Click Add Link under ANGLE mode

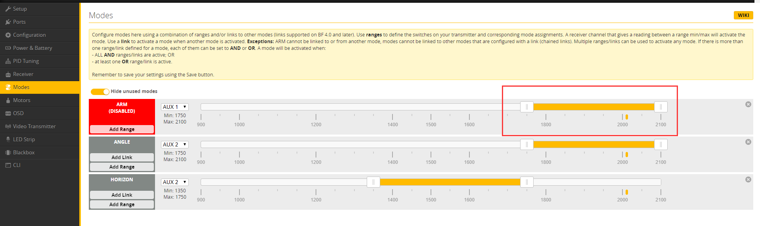point(122,157)
